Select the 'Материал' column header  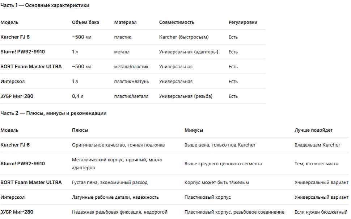pyautogui.click(x=125, y=22)
